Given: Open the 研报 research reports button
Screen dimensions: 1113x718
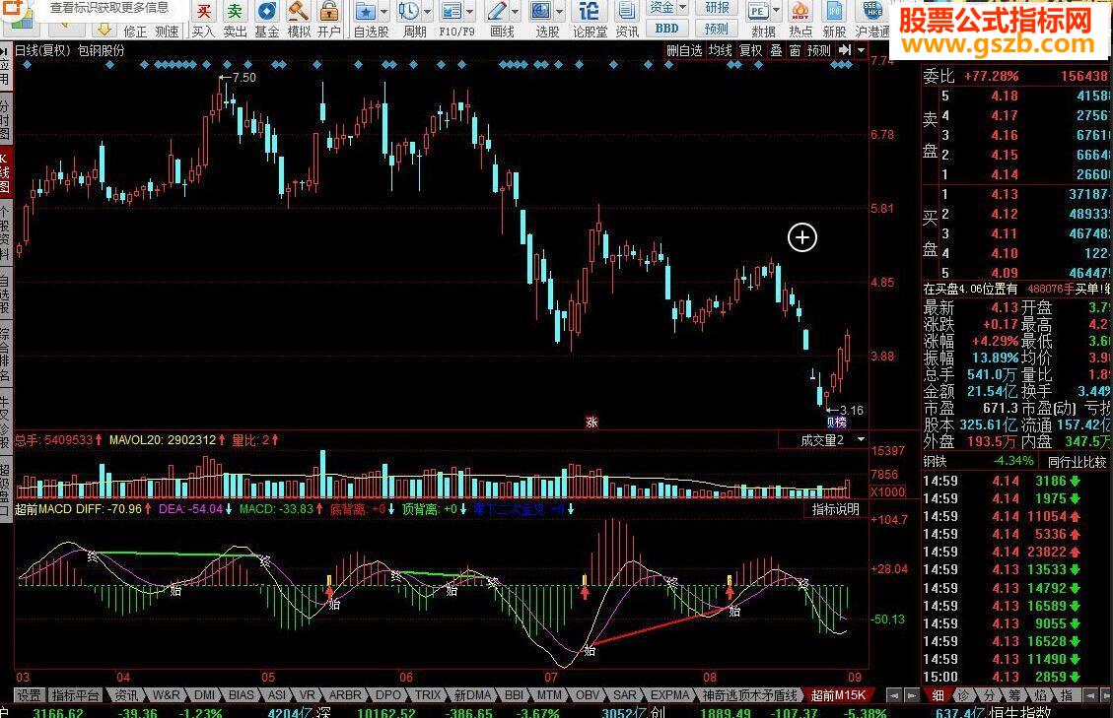Looking at the screenshot, I should 717,7.
